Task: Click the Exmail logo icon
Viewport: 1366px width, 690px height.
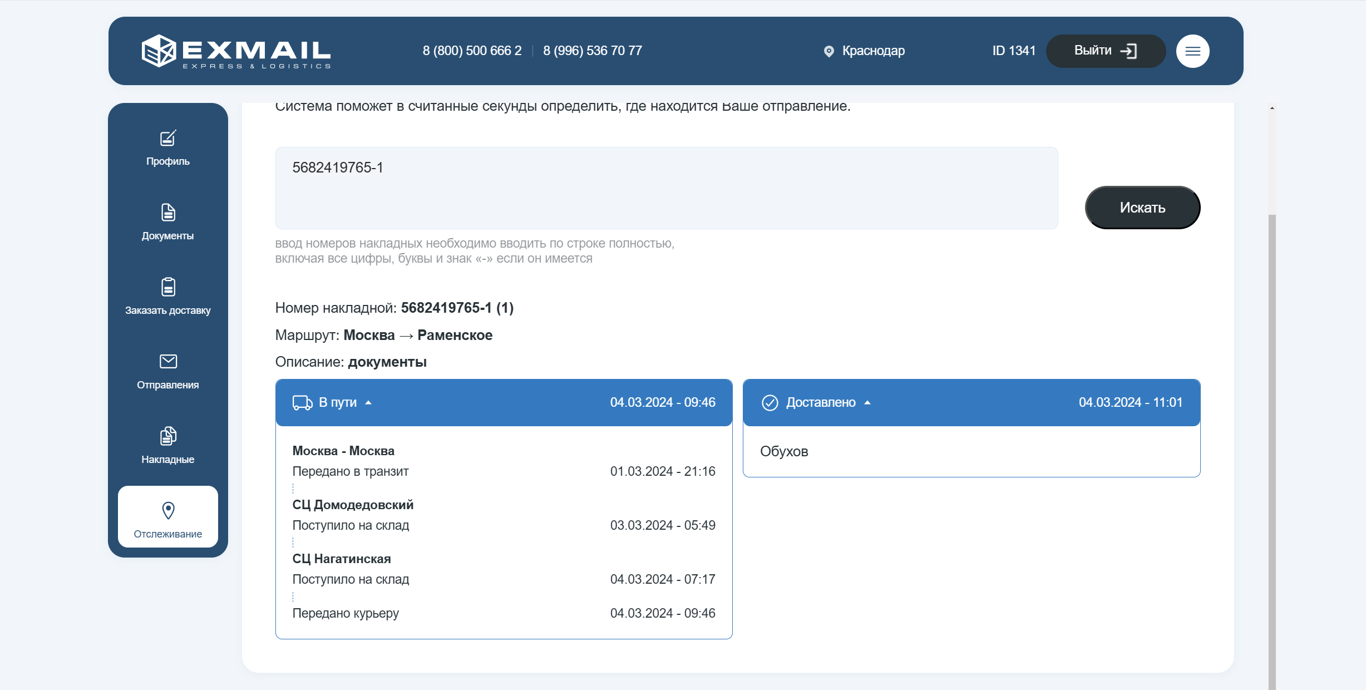Action: tap(159, 51)
